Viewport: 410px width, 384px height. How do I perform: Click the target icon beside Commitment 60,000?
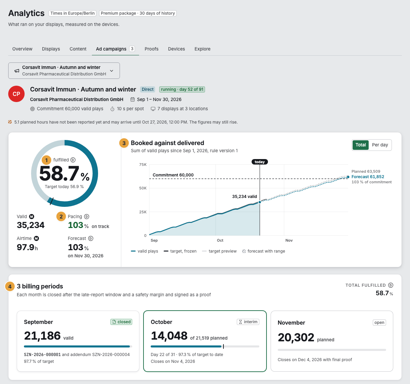coord(32,109)
